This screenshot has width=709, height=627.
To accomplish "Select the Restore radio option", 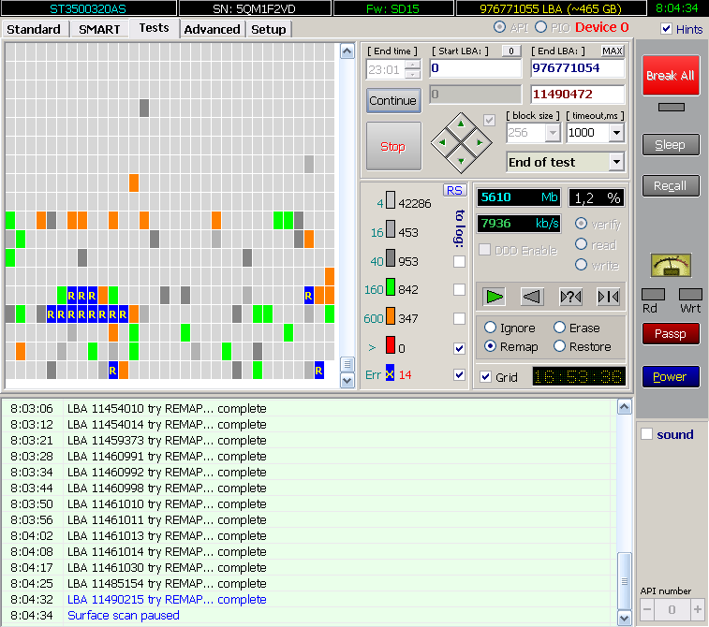I will pyautogui.click(x=560, y=346).
